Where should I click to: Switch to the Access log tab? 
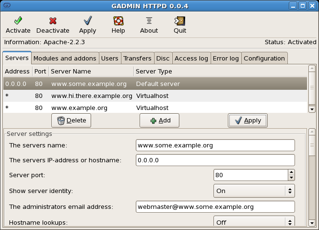pos(191,59)
